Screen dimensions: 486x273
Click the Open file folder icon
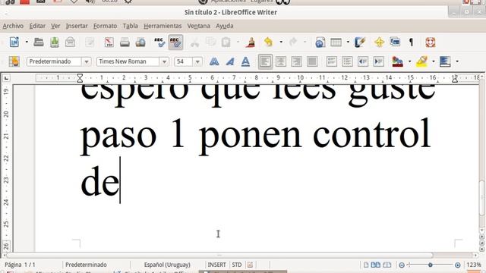click(39, 42)
